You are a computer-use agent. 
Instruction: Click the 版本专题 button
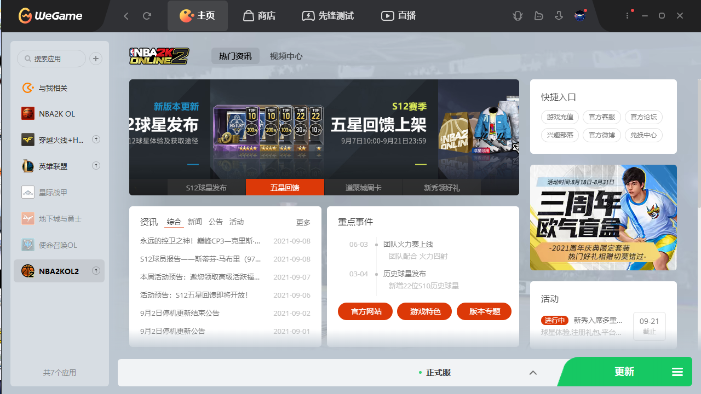[485, 311]
